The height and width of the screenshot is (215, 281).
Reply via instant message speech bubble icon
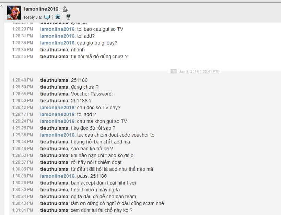[x=47, y=17]
